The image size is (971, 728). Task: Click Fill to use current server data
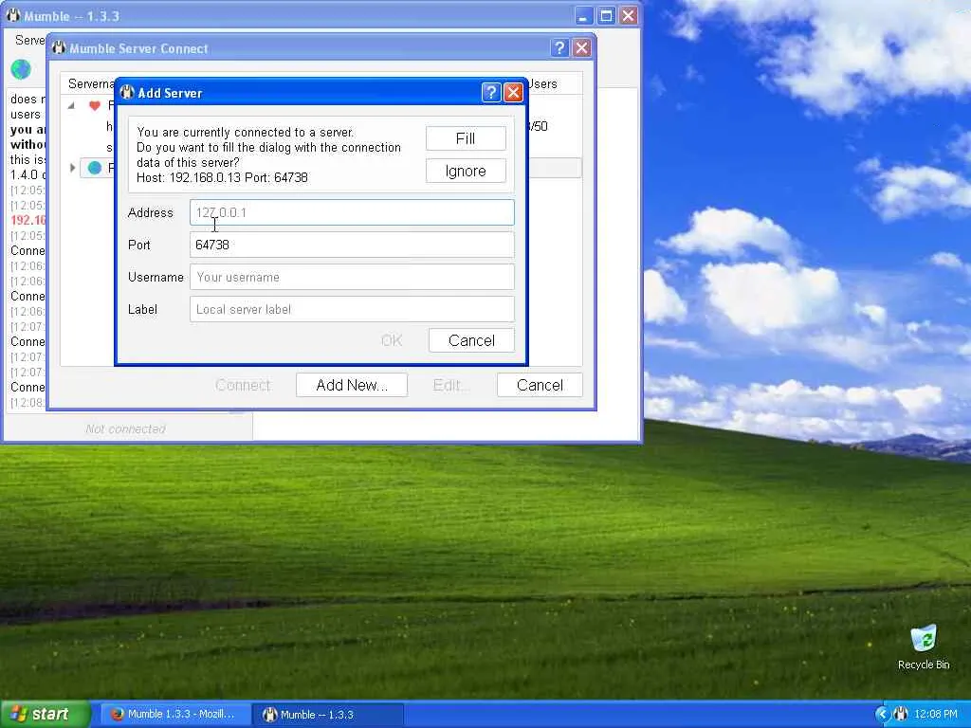466,138
